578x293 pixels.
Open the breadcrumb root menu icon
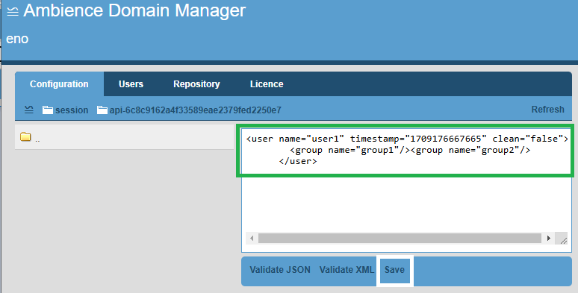[x=29, y=110]
